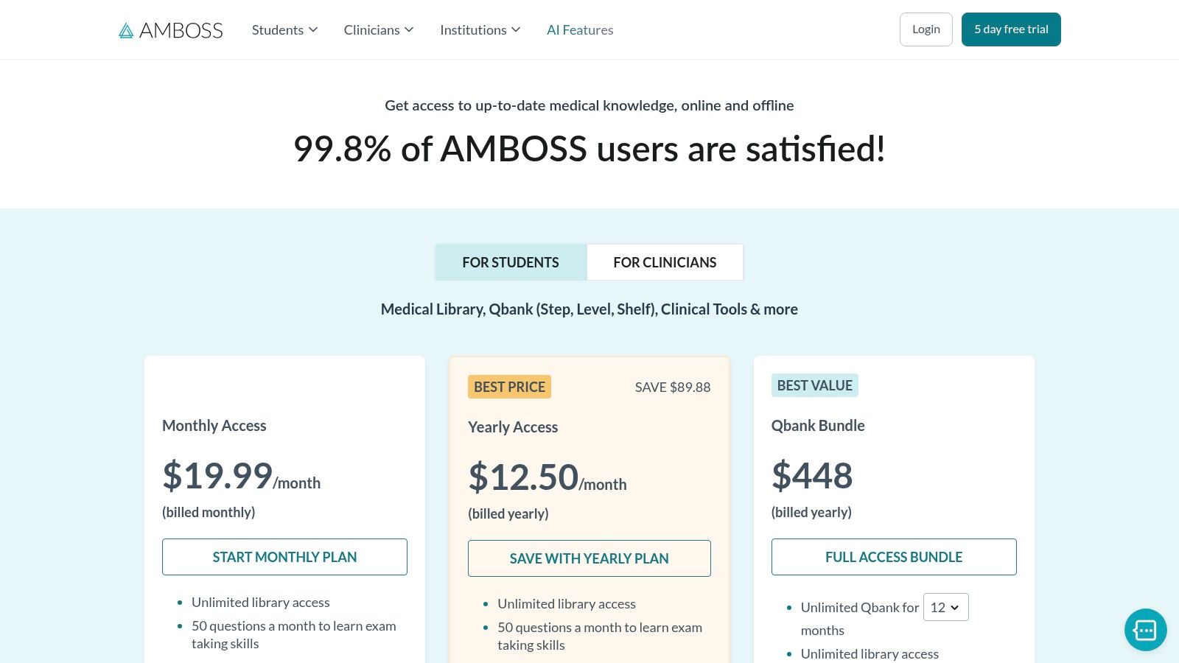Open the Institutions dropdown menu
1179x663 pixels.
click(x=480, y=29)
